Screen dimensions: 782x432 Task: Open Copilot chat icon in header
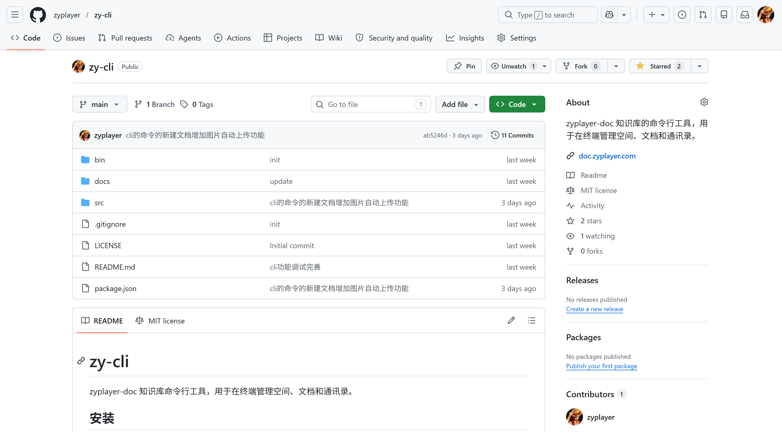[x=609, y=15]
